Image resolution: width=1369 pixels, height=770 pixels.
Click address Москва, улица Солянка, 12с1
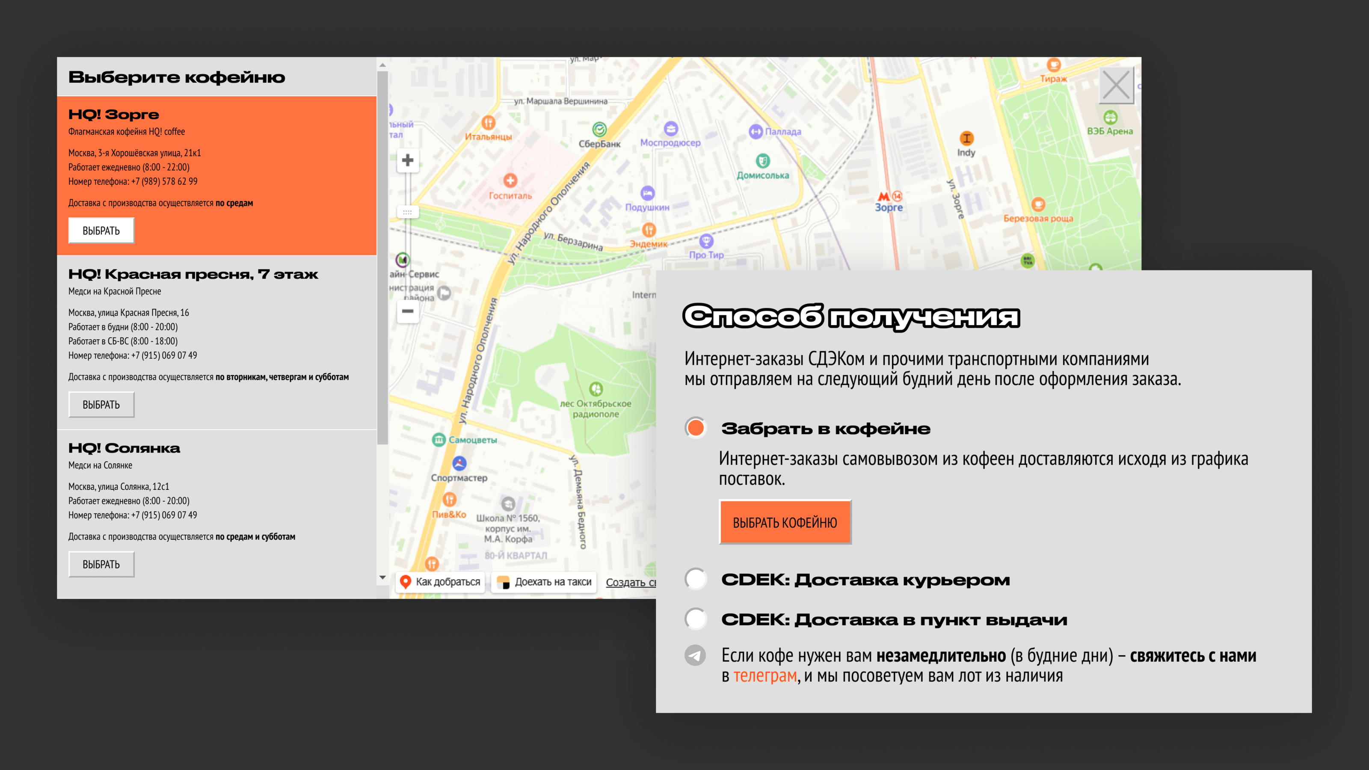(119, 486)
